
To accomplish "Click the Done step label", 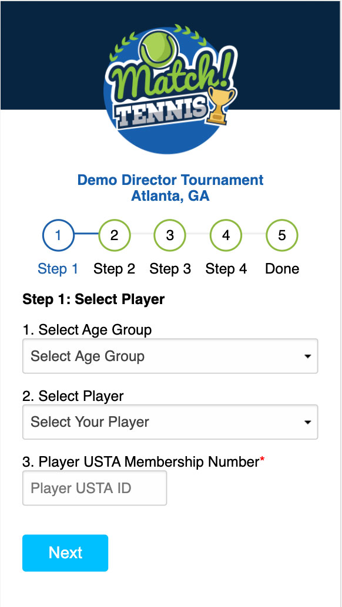I will pos(282,269).
